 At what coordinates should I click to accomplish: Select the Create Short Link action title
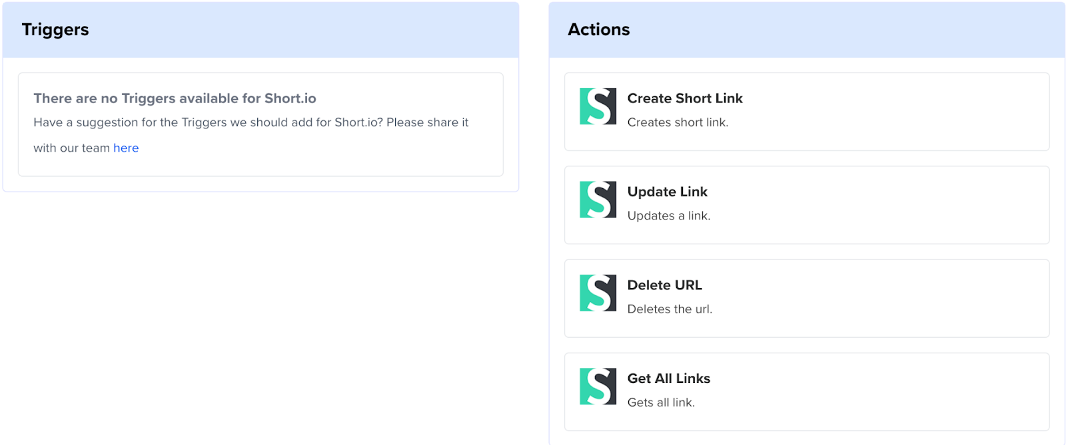click(684, 98)
